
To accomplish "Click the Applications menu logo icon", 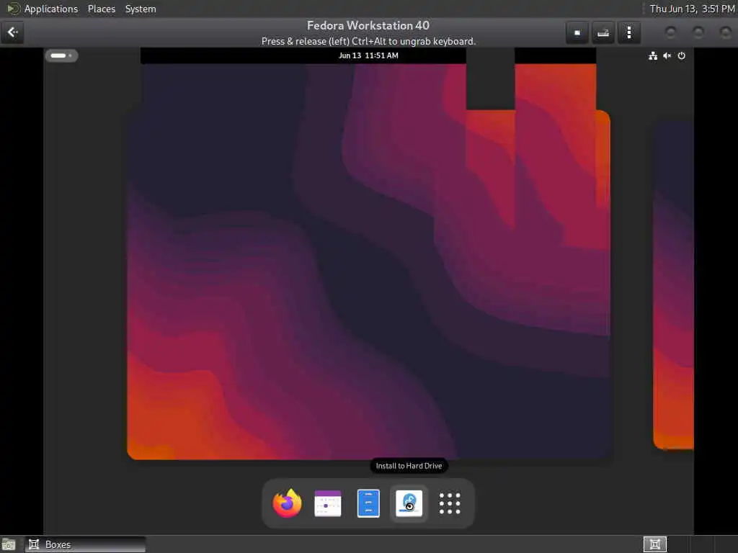I will 12,9.
